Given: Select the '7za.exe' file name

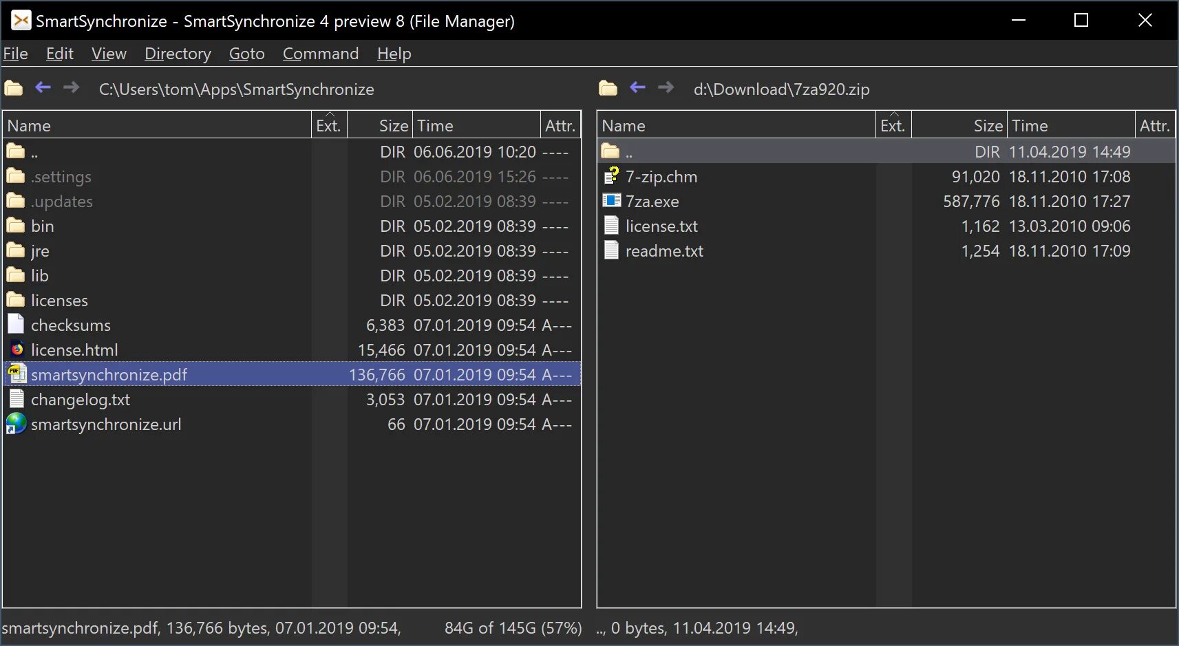Looking at the screenshot, I should click(652, 201).
